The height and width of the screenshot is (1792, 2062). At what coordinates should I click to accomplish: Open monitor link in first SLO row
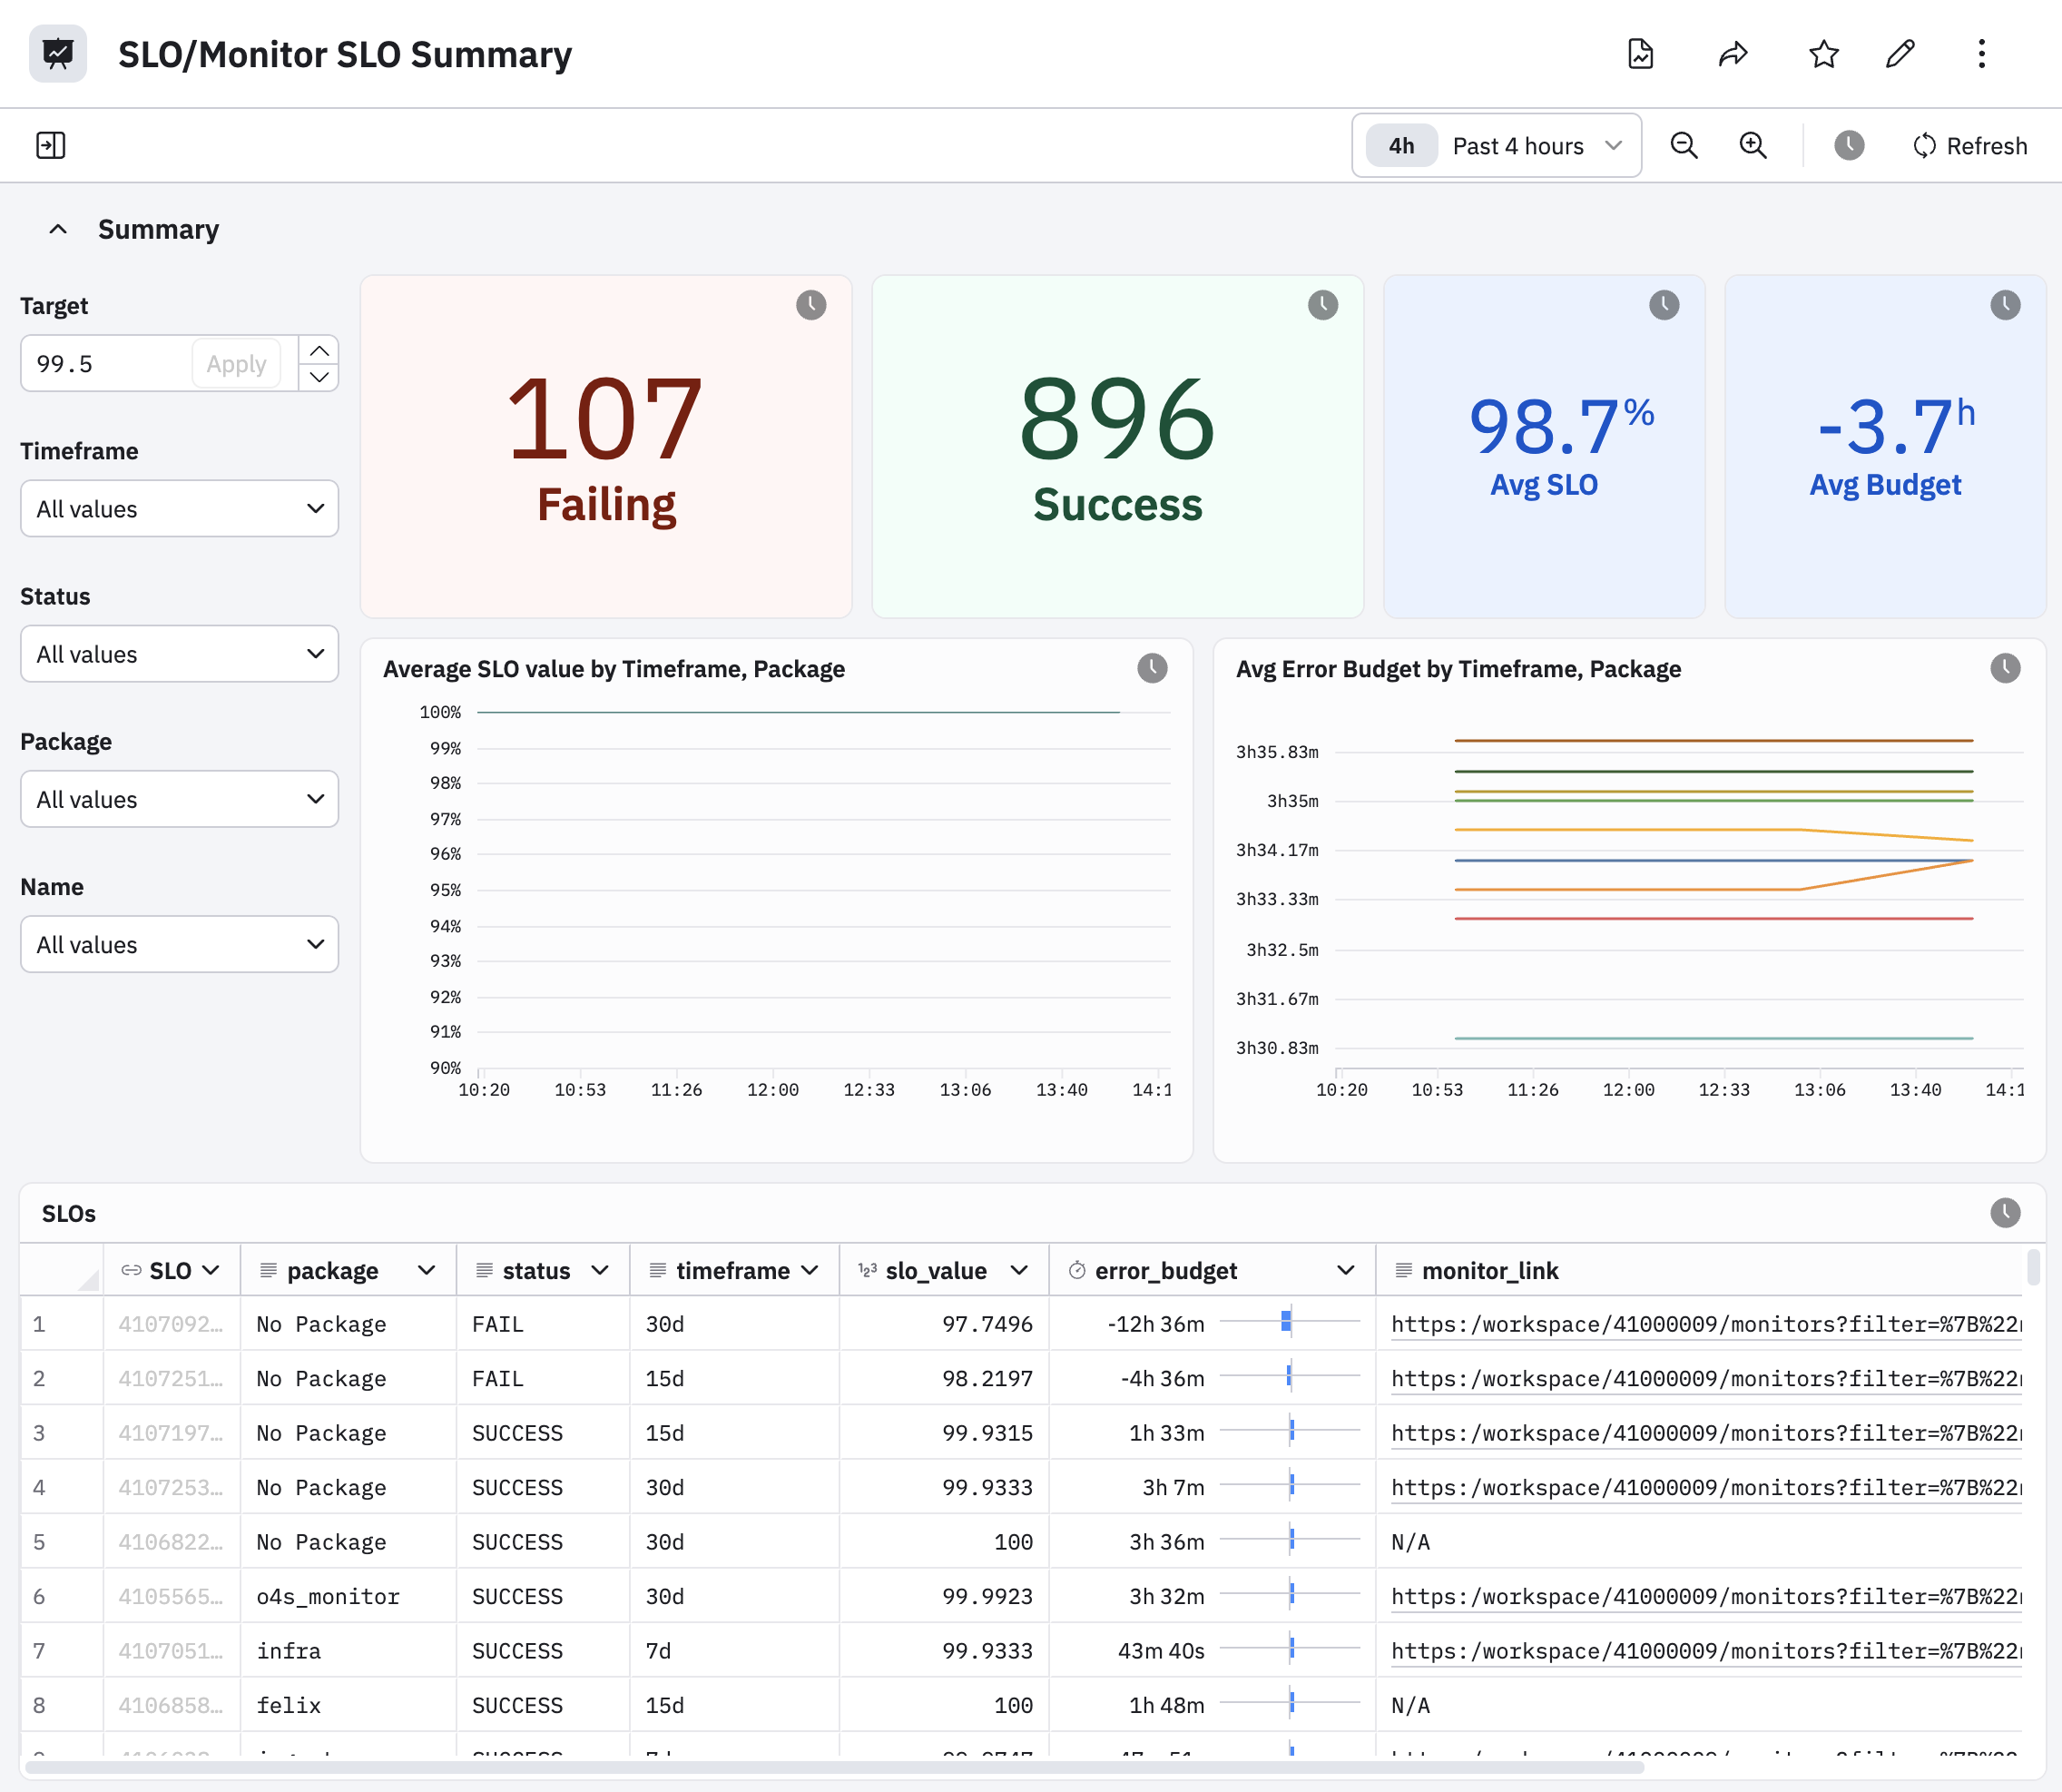(1705, 1325)
